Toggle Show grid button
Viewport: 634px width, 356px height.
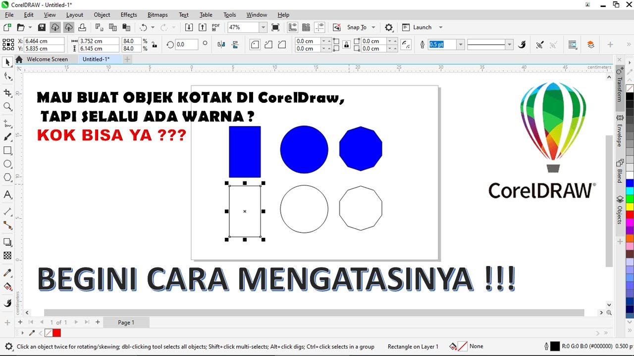(x=306, y=27)
